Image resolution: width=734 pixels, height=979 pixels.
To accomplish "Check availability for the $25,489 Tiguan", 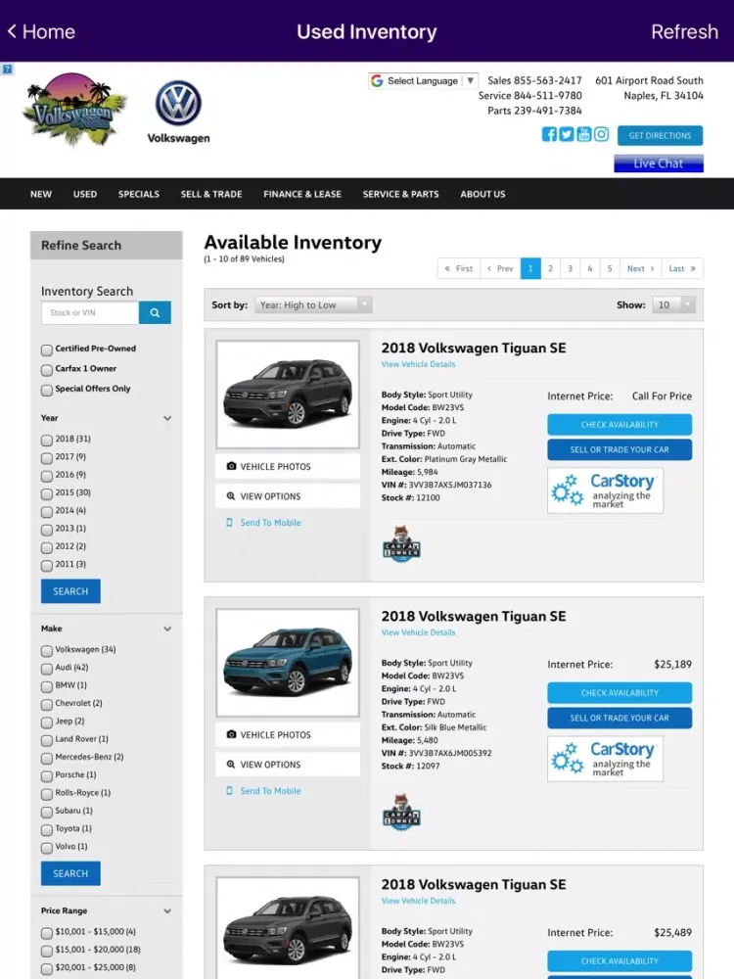I will point(619,961).
